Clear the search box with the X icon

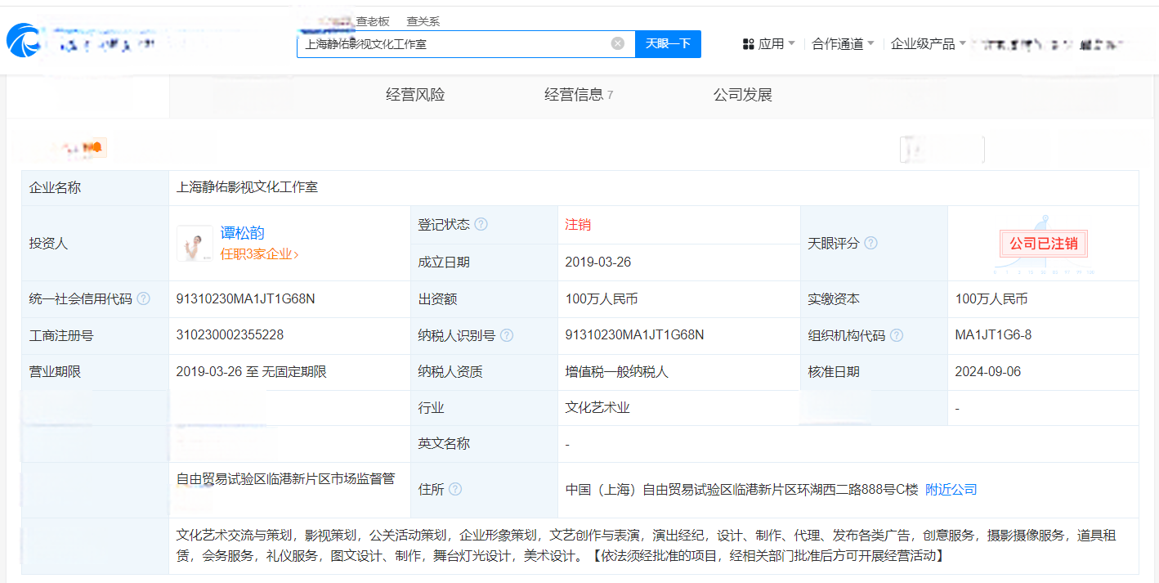[x=618, y=43]
